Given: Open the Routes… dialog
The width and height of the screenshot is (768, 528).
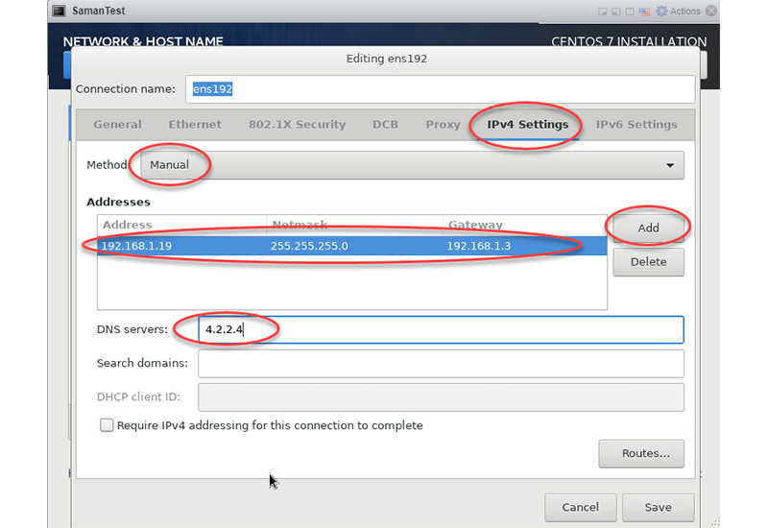Looking at the screenshot, I should coord(640,454).
